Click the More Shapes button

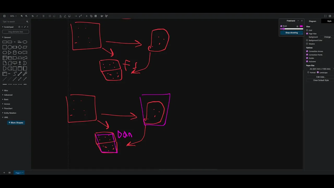pos(16,122)
